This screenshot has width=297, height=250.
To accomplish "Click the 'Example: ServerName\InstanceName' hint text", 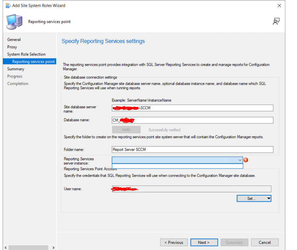I will 141,100.
